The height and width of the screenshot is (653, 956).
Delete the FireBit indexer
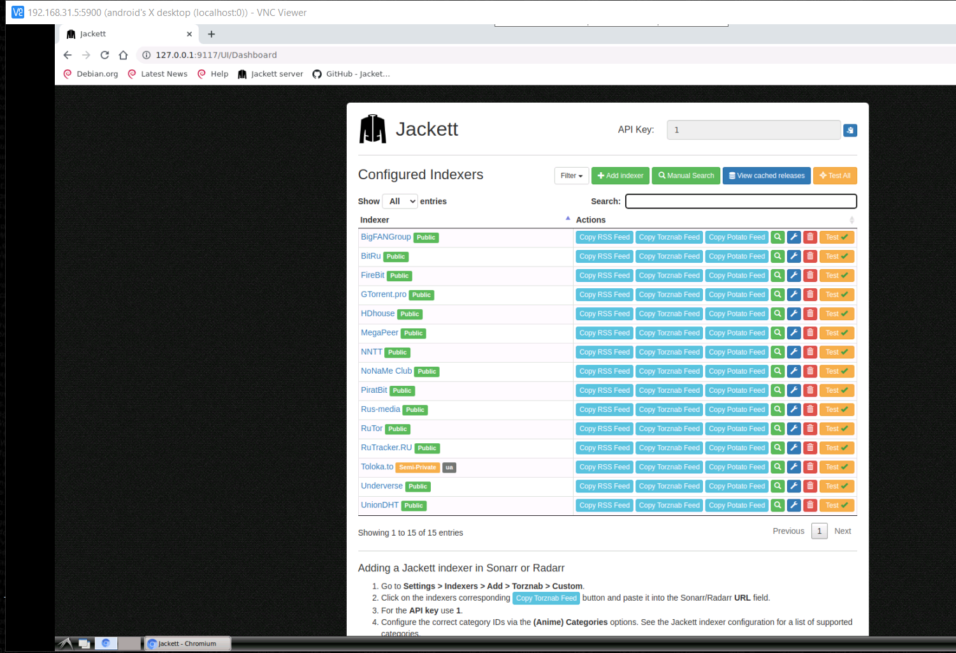(810, 275)
